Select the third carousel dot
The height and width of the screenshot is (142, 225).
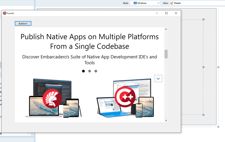point(96,71)
